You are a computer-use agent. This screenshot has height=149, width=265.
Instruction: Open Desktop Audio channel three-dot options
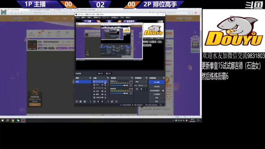131,93
